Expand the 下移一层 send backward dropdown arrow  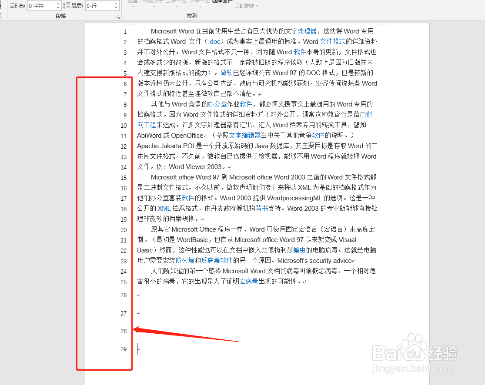coord(200,7)
